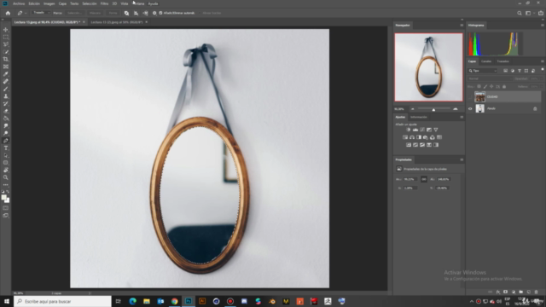546x307 pixels.
Task: Click the Navigator zoom slider handle
Action: click(x=433, y=109)
